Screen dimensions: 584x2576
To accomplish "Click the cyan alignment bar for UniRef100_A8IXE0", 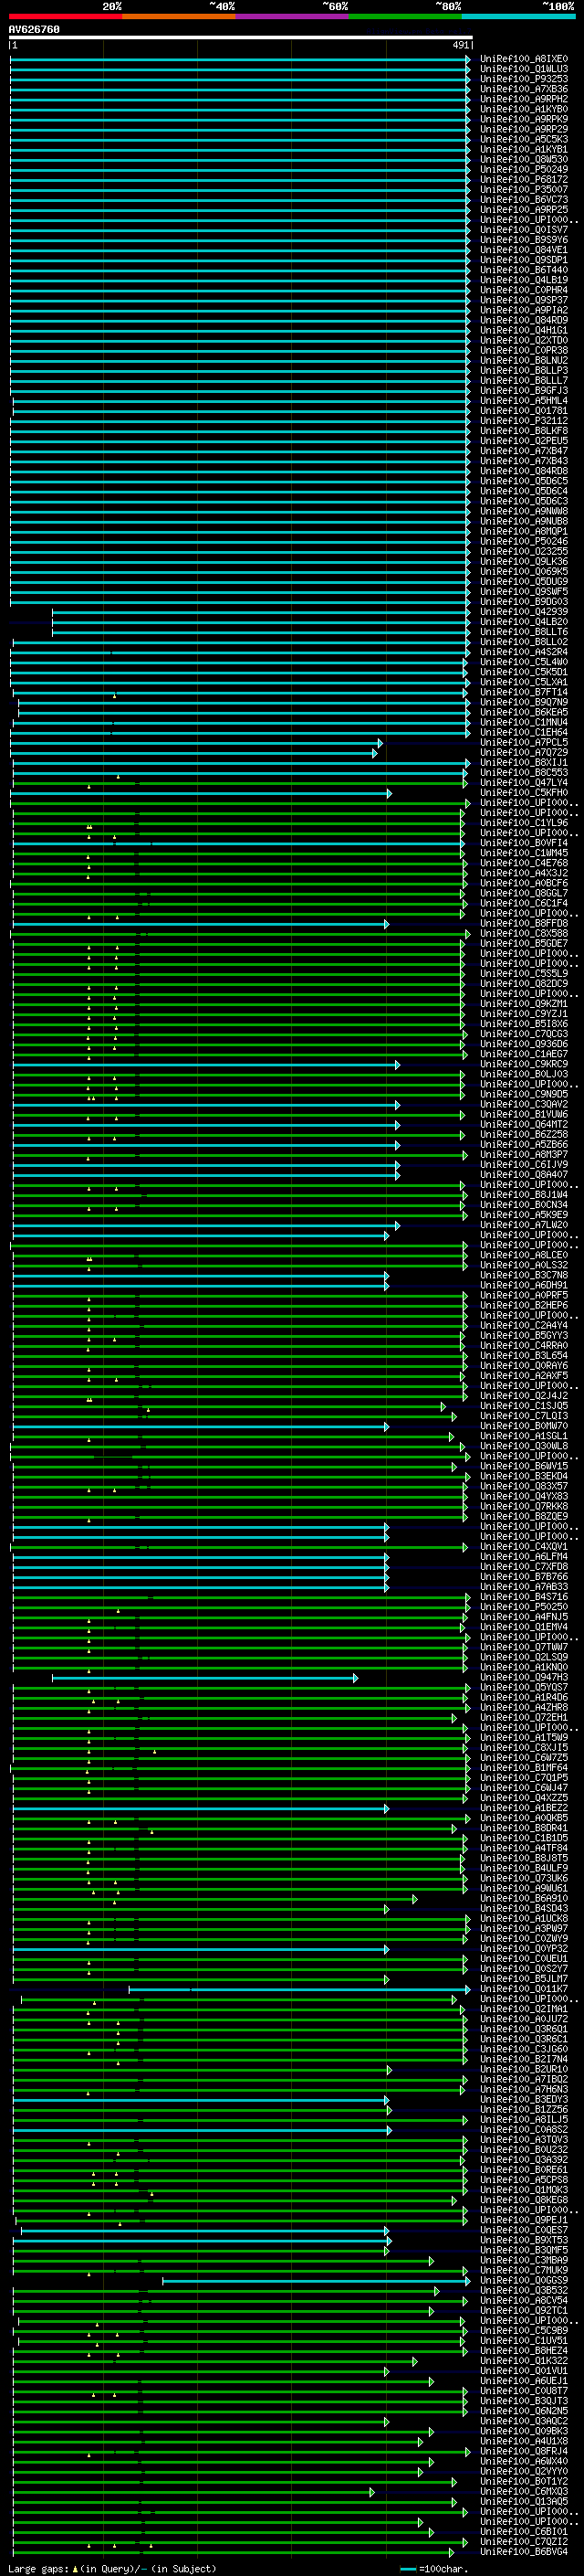I will tap(240, 59).
